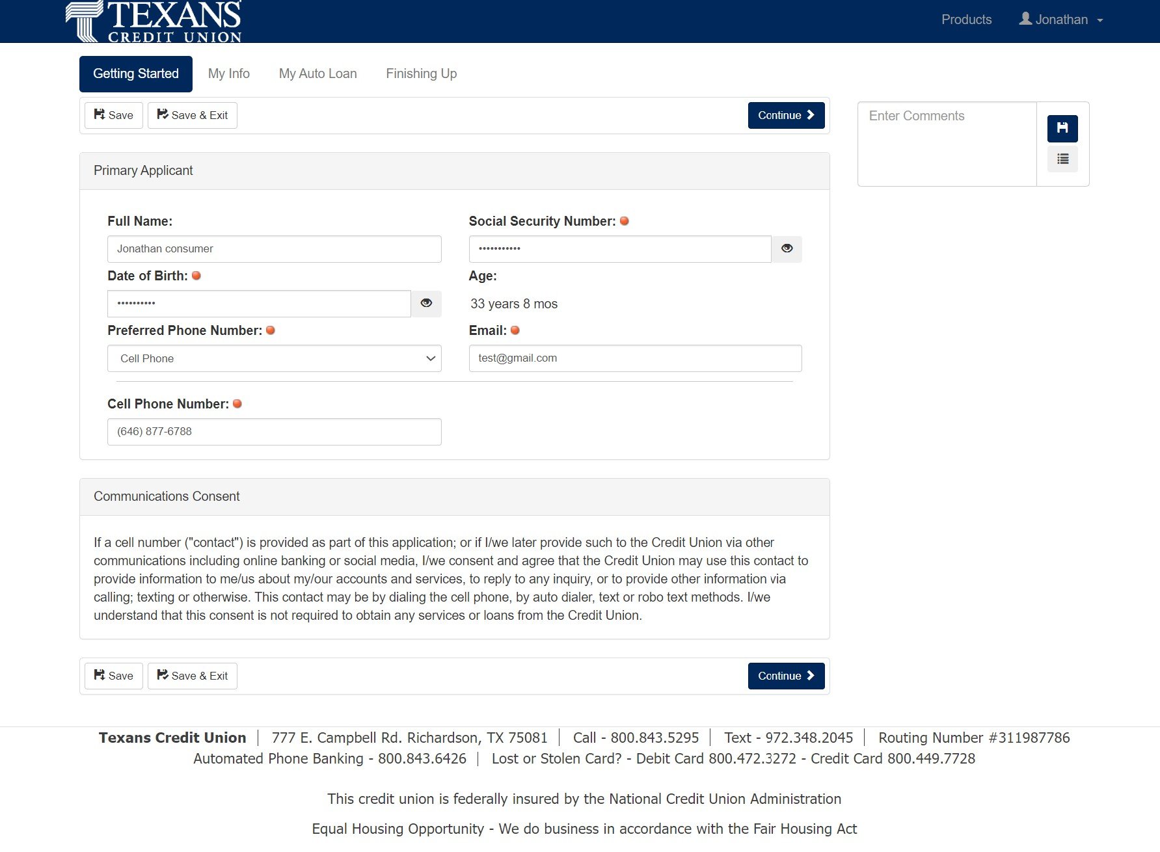
Task: Reveal the Social Security Number with eye icon
Action: coord(787,248)
